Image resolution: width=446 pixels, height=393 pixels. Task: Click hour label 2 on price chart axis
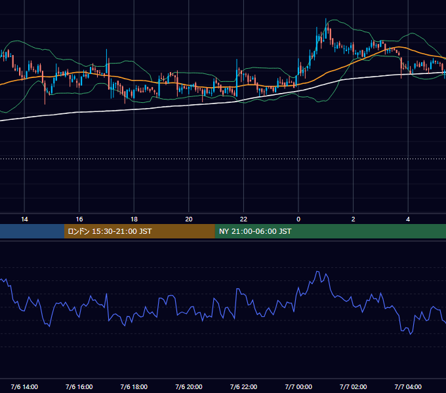pos(354,219)
